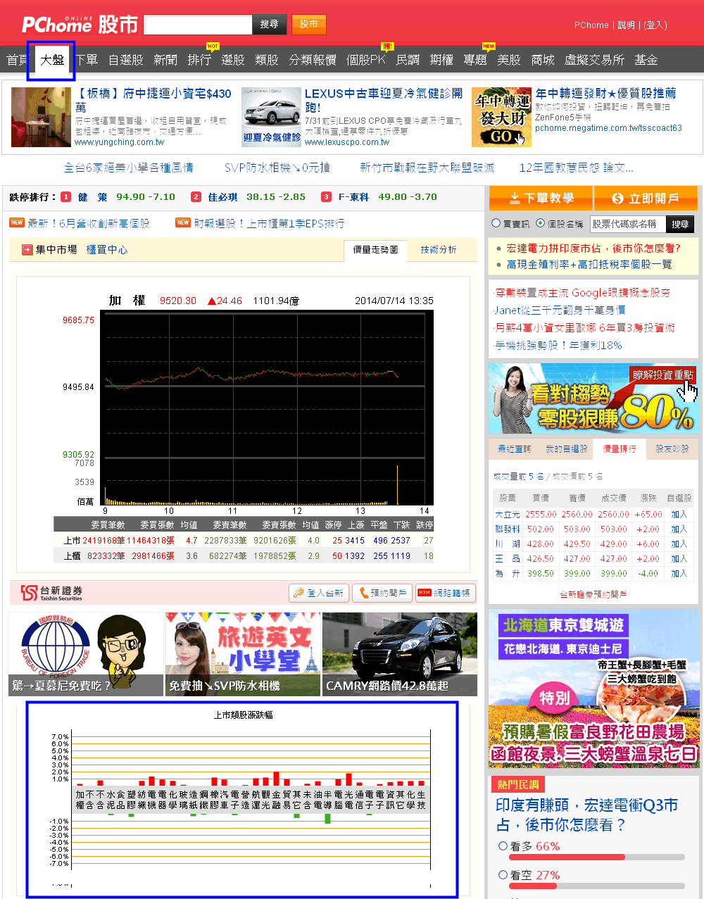
Task: Open 台新證券預約開戶 link
Action: tap(593, 595)
